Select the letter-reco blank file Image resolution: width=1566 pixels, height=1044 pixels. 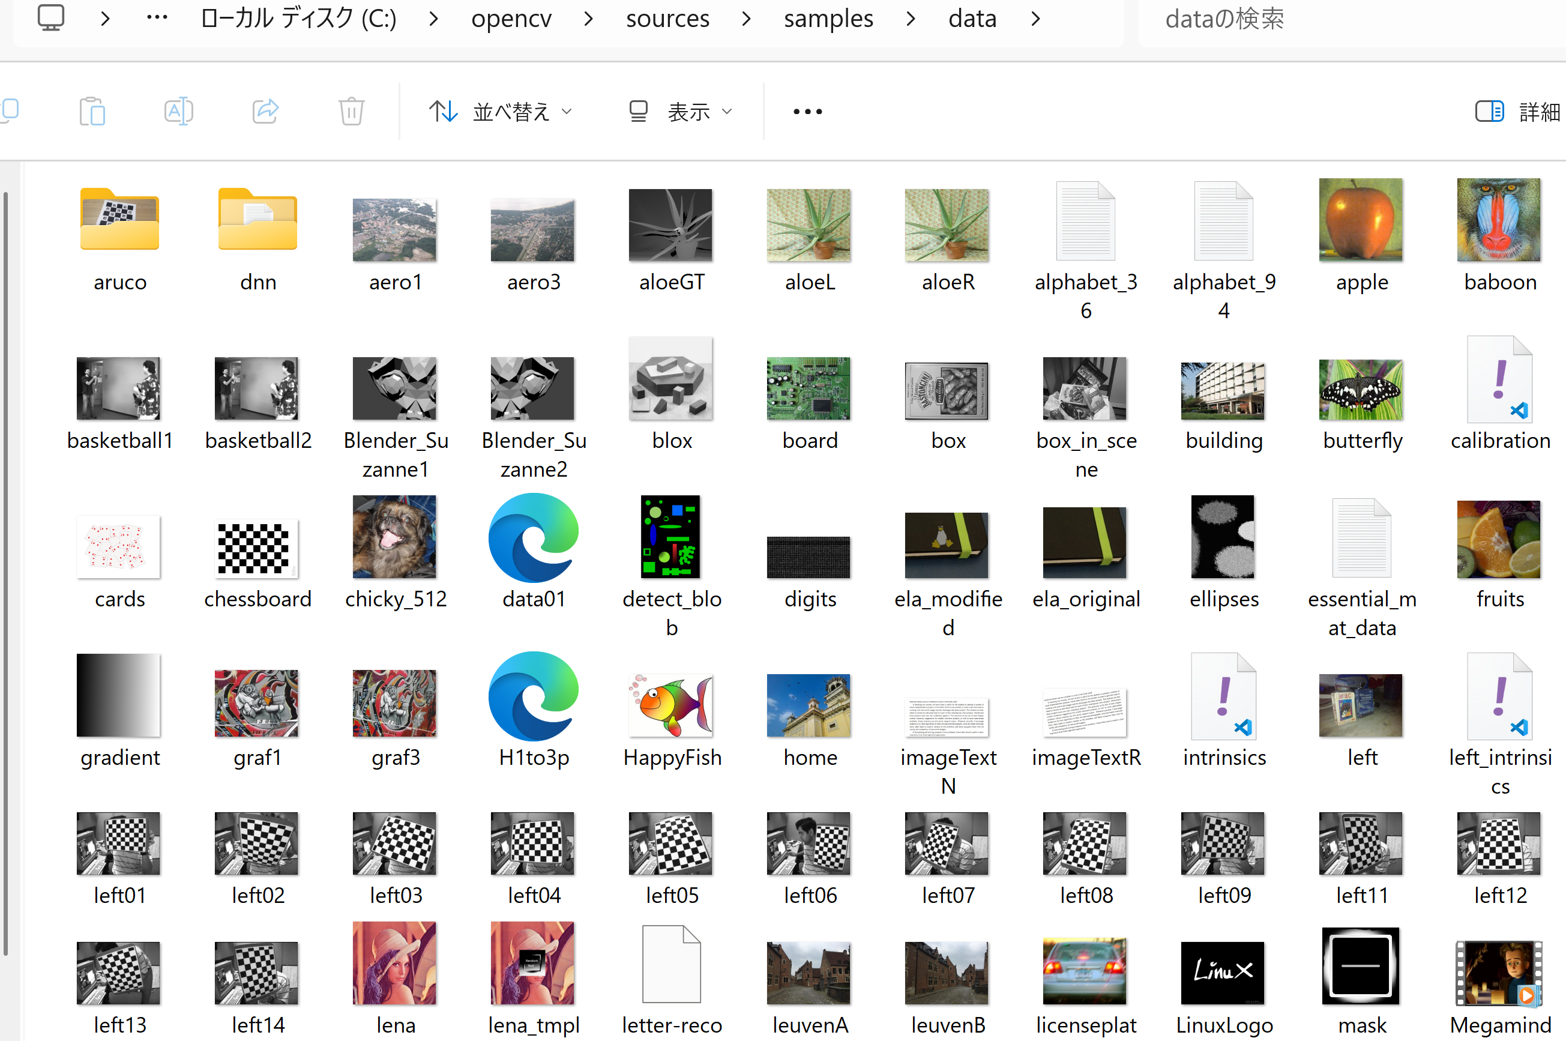click(x=671, y=964)
